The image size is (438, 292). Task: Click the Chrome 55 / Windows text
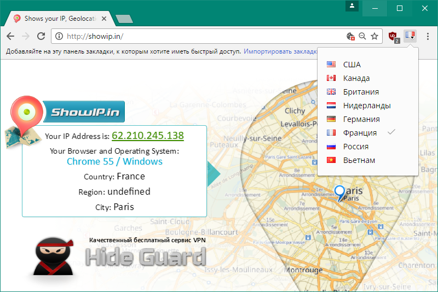tap(114, 161)
